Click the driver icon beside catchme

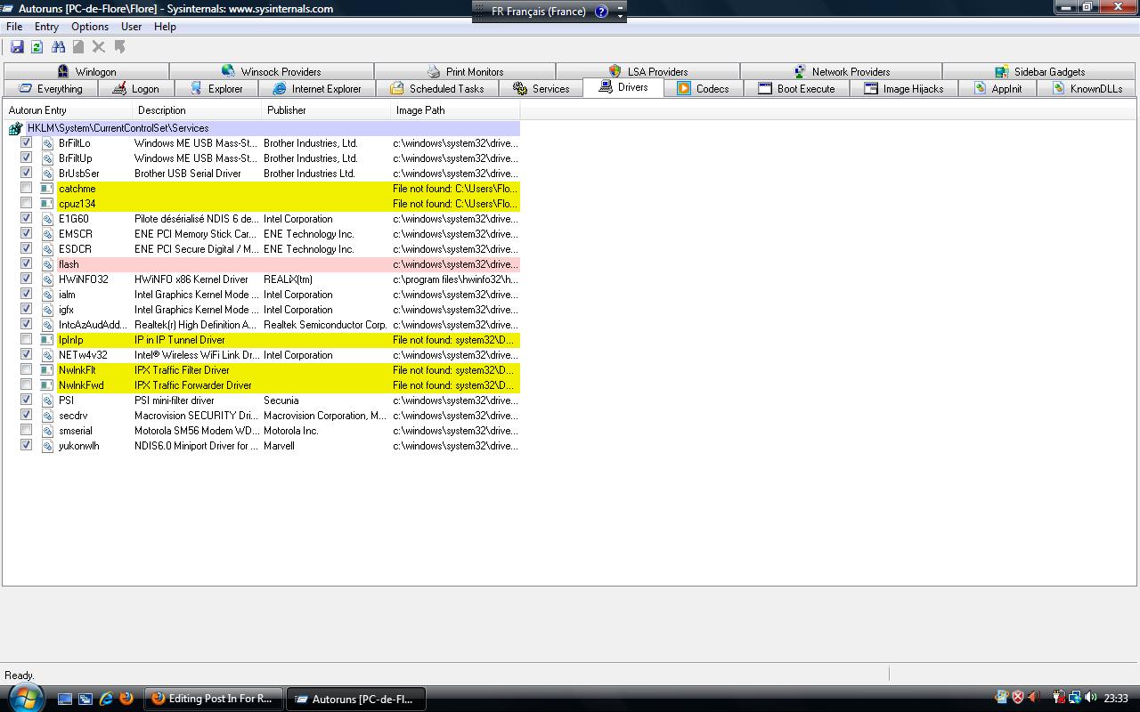47,189
